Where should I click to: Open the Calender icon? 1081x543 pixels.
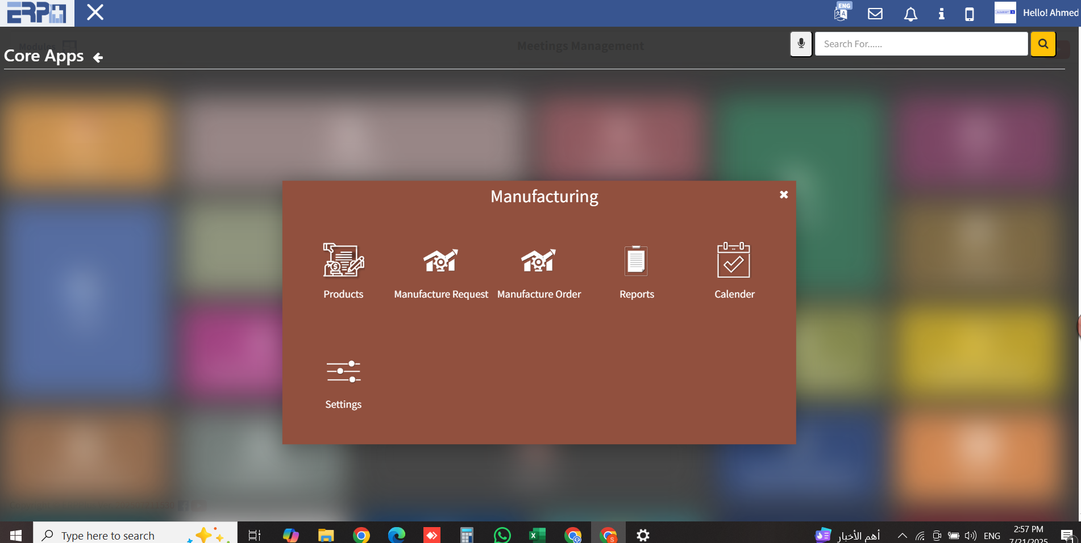pos(734,261)
